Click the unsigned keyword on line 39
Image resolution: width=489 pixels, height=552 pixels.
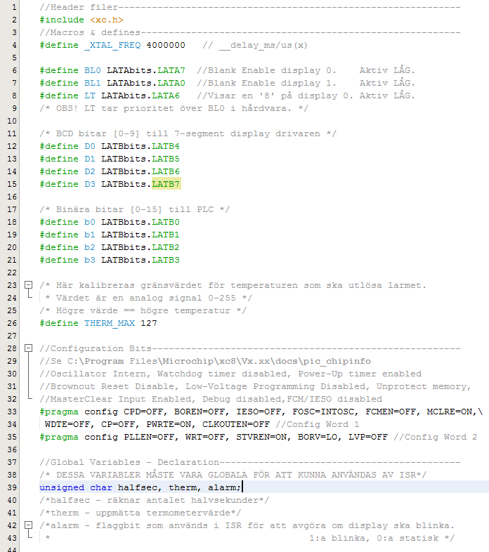tap(62, 487)
